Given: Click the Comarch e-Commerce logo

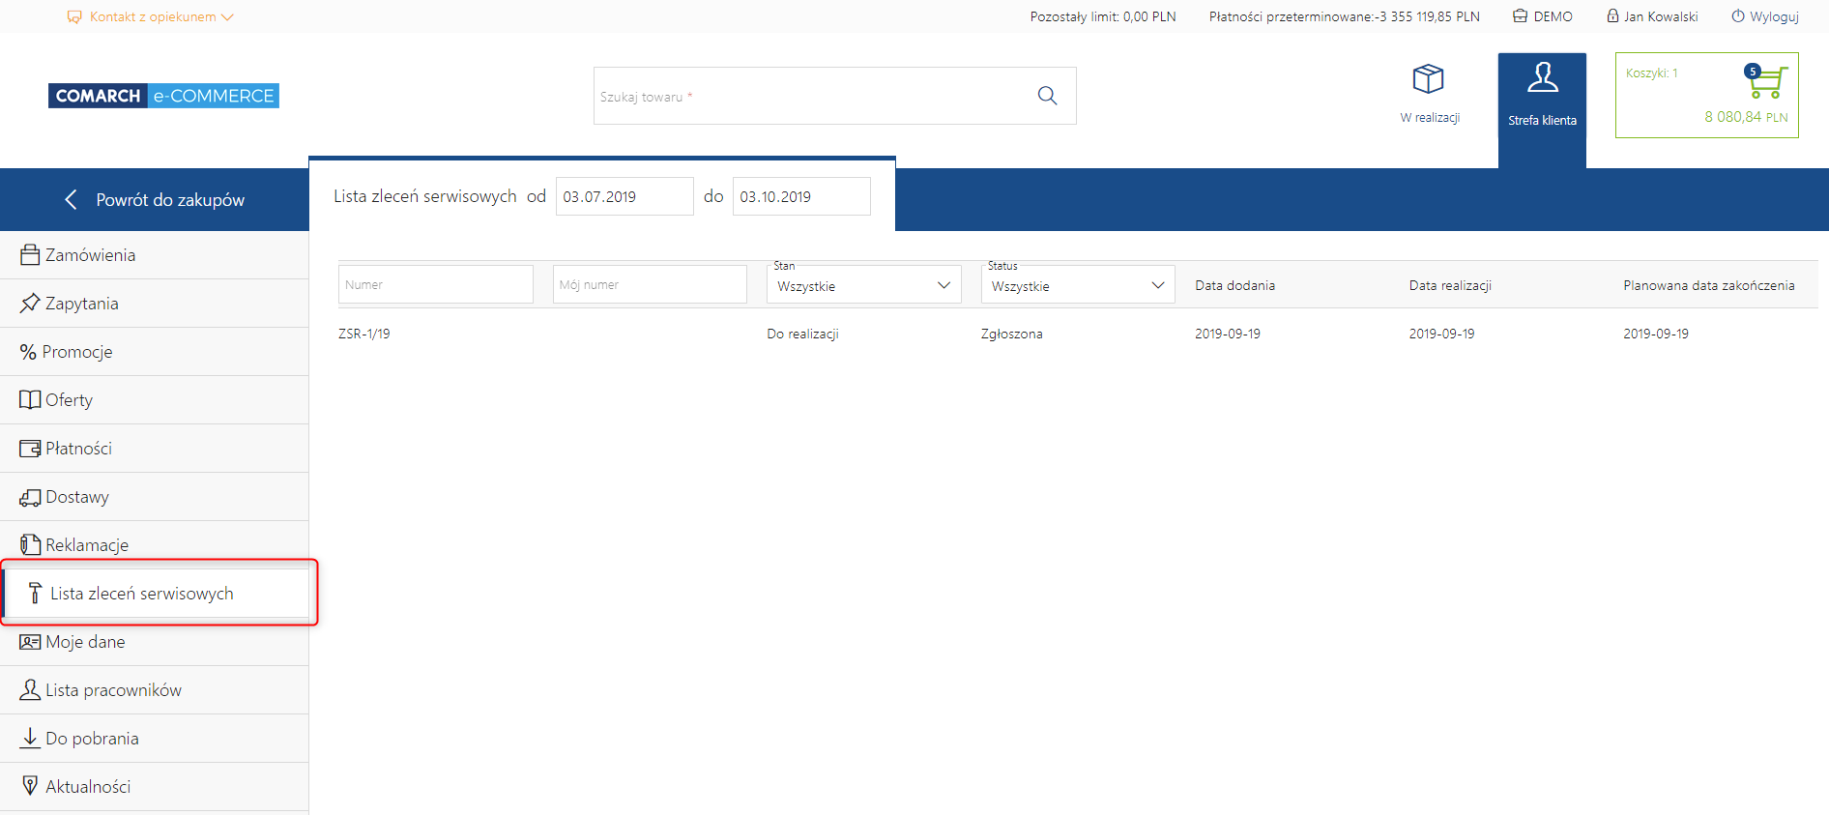Looking at the screenshot, I should click(163, 96).
